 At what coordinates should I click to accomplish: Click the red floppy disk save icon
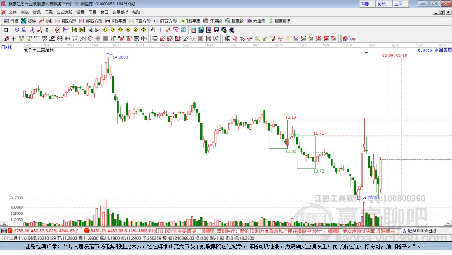pos(216,30)
